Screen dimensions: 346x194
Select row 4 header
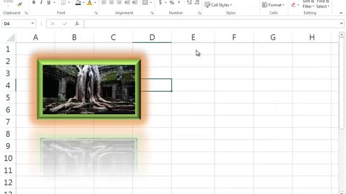tap(8, 85)
